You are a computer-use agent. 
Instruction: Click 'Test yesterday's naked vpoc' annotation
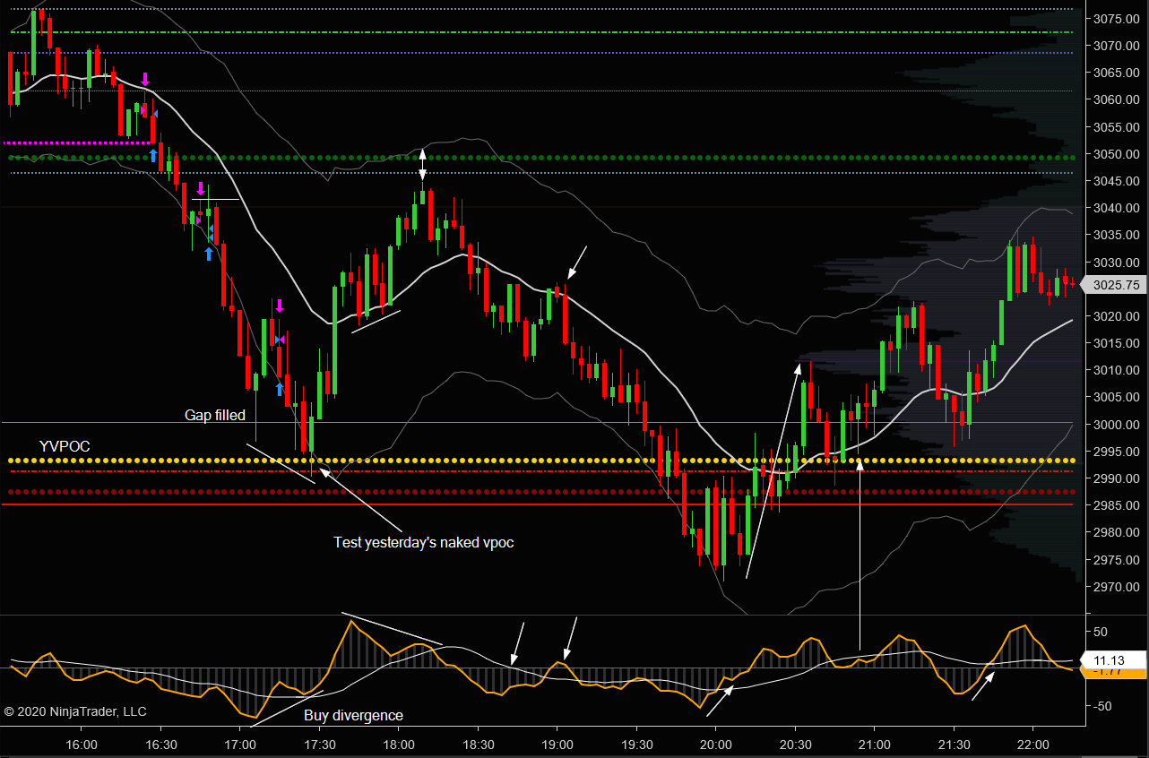pyautogui.click(x=424, y=542)
